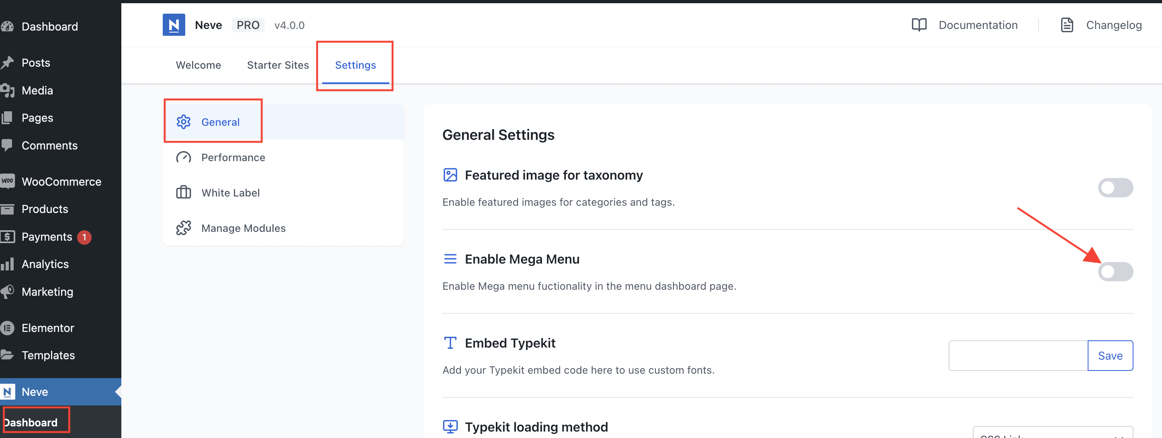The height and width of the screenshot is (438, 1162).
Task: Switch to the Starter Sites tab
Action: coord(278,65)
